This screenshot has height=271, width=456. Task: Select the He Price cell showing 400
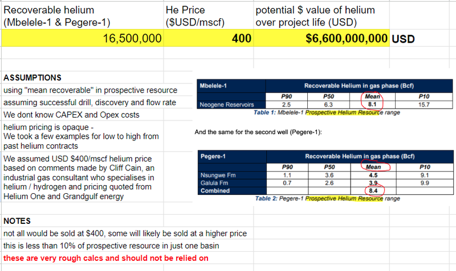click(x=209, y=38)
